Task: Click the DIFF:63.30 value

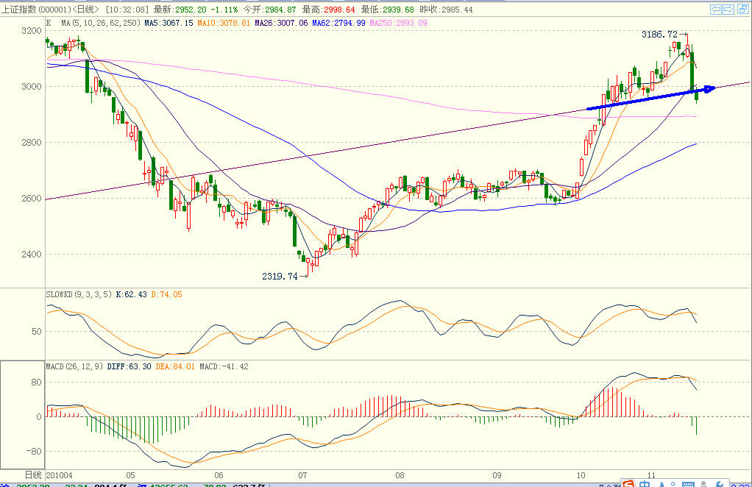Action: click(x=129, y=366)
